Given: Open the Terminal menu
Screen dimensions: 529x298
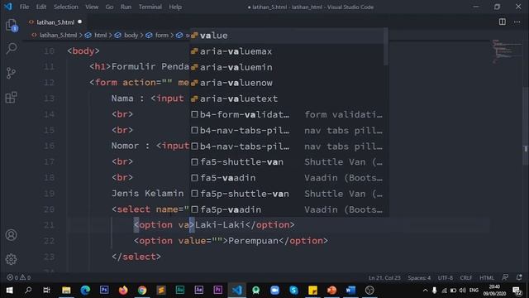Looking at the screenshot, I should coord(150,7).
